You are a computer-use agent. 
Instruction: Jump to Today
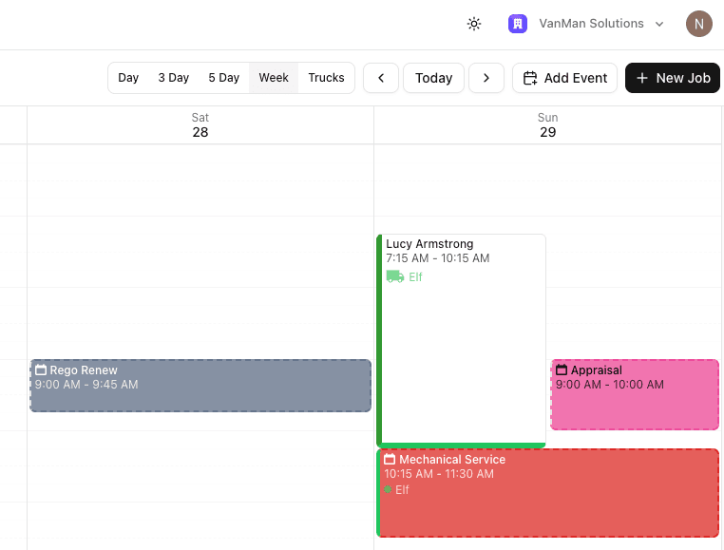[433, 78]
